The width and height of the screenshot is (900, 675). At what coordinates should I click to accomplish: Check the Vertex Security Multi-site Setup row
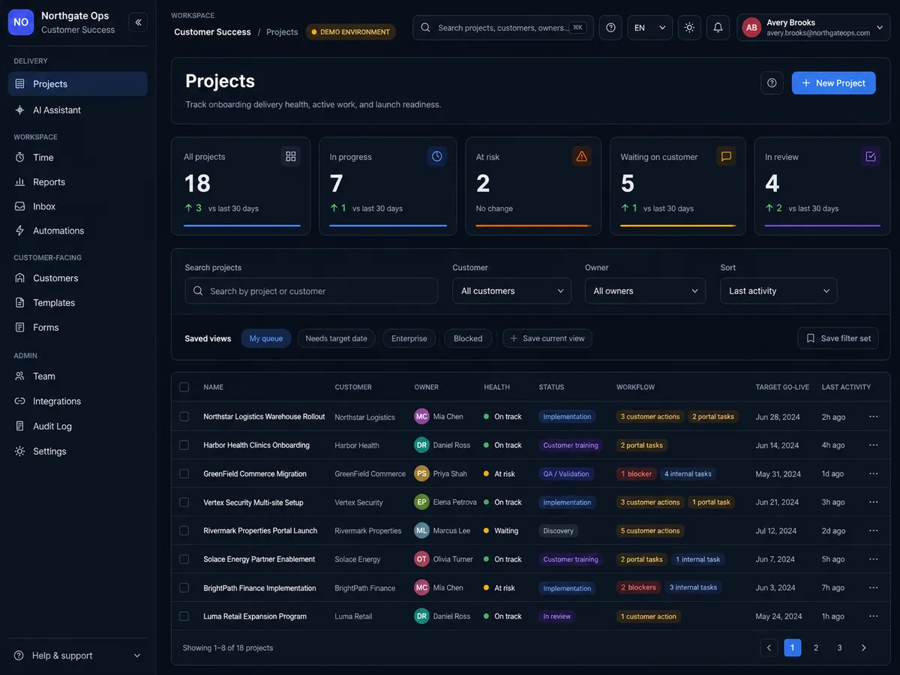[x=184, y=502]
